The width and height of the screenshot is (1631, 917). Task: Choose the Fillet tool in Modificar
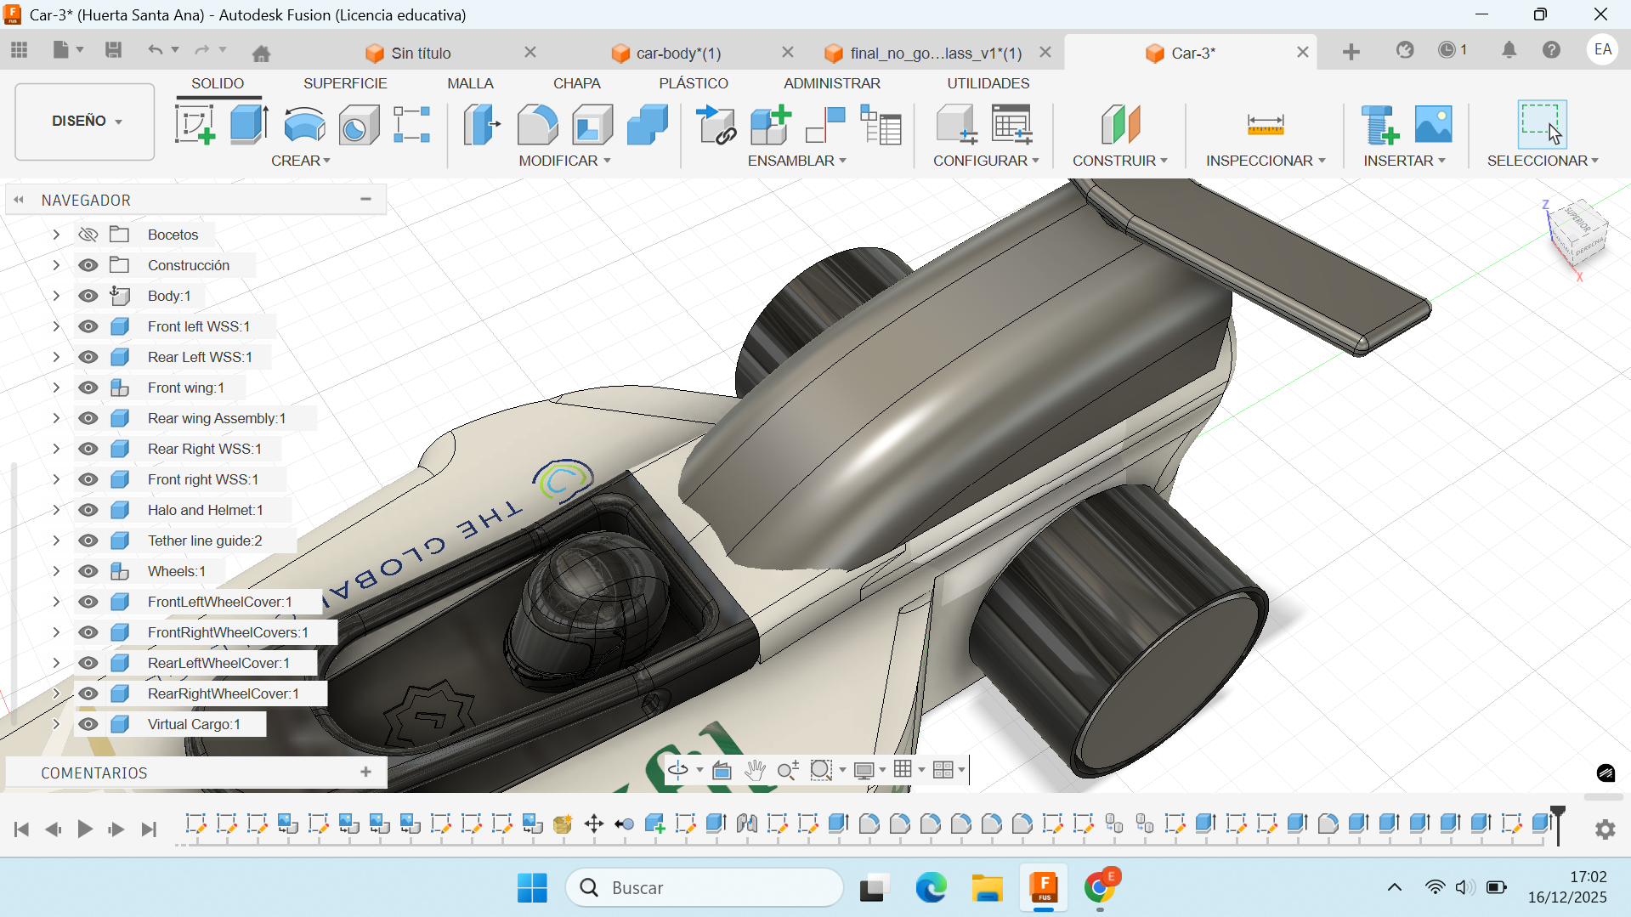coord(537,125)
